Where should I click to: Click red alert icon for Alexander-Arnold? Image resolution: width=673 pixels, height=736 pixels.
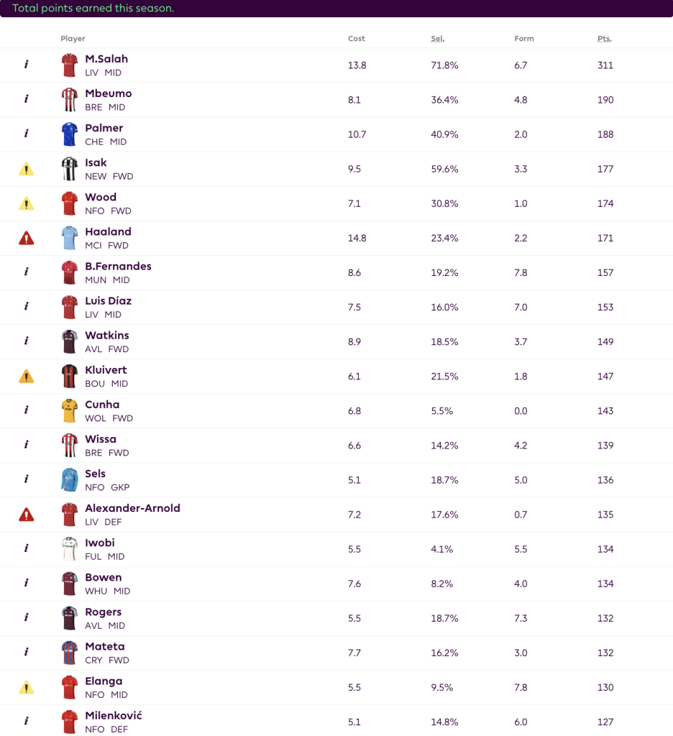tap(27, 515)
